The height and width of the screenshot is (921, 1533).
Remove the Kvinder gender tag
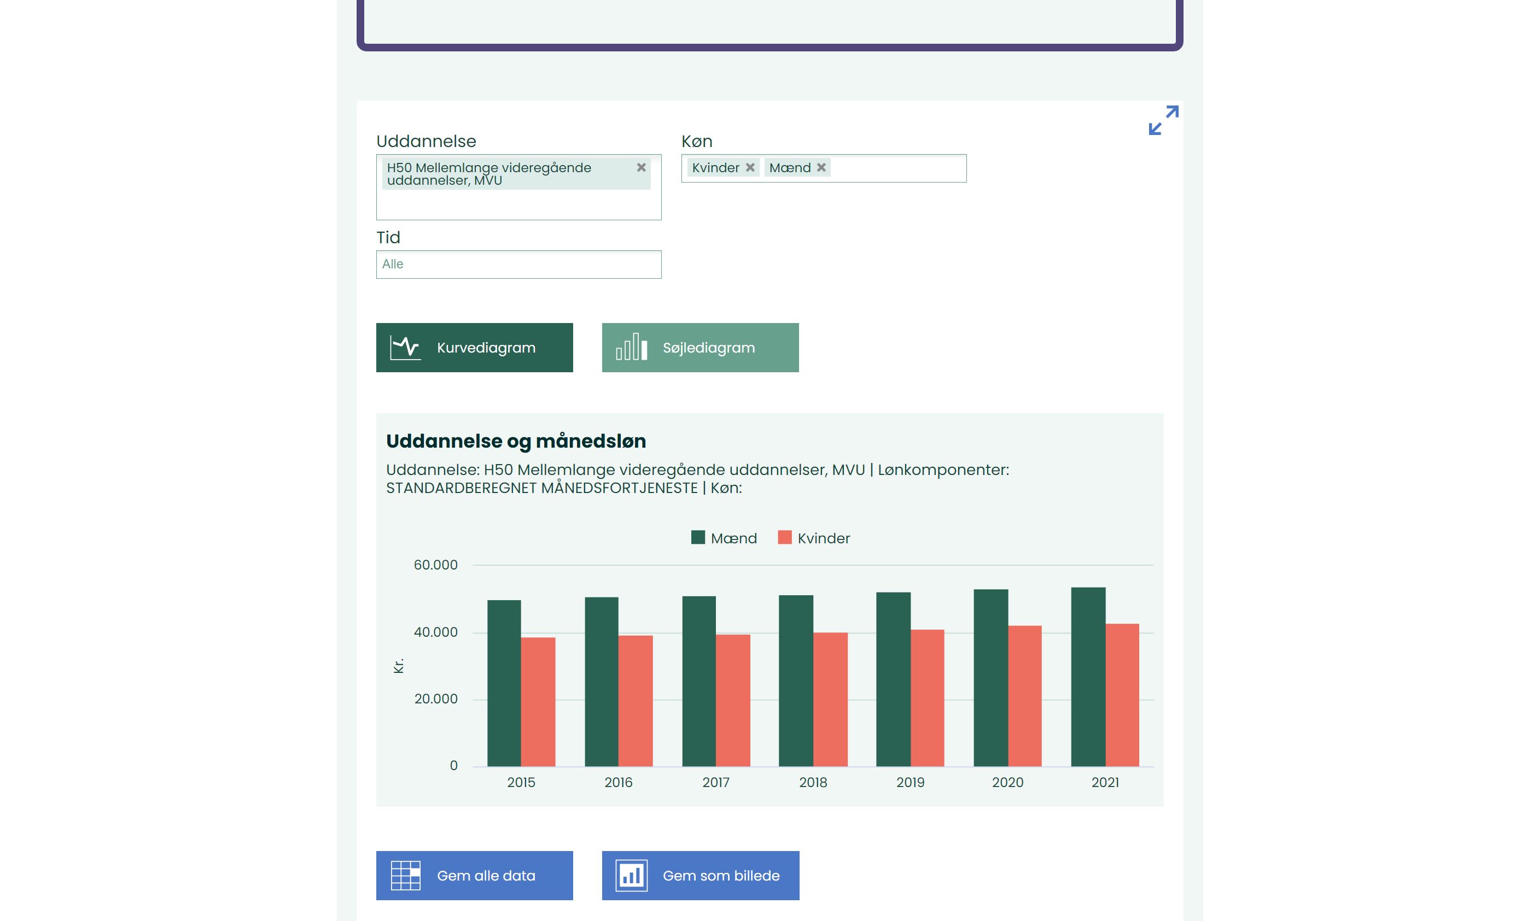click(749, 168)
